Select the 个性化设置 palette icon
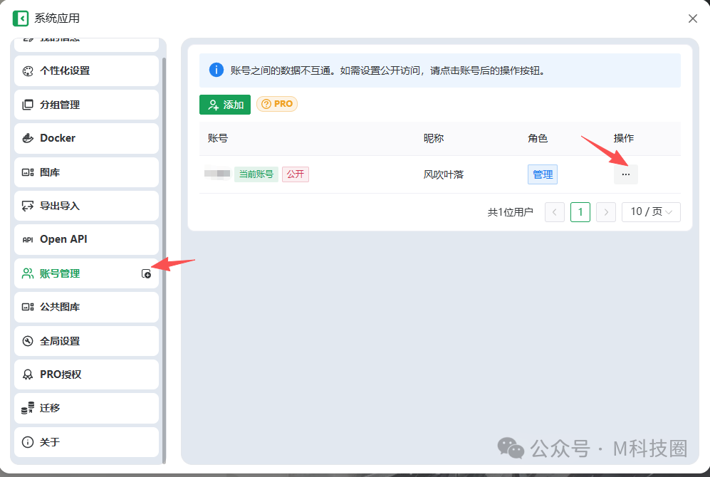The width and height of the screenshot is (710, 477). [x=26, y=71]
